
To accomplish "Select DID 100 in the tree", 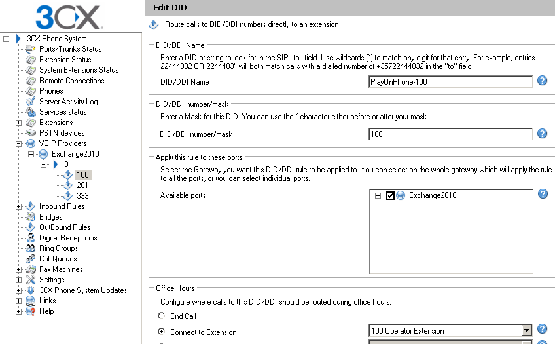I will coord(83,175).
